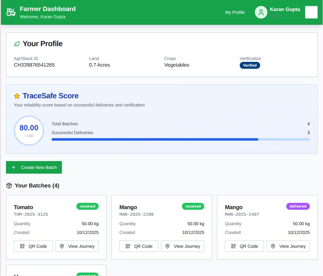Click the Verified badge in Your Profile
The height and width of the screenshot is (276, 323).
coord(250,65)
